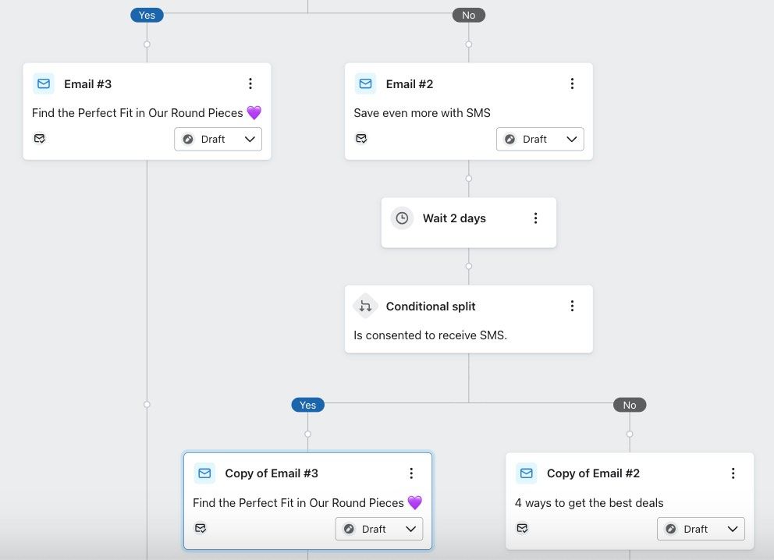Open the three-dot menu on Email #3 card
The height and width of the screenshot is (560, 774).
[250, 83]
